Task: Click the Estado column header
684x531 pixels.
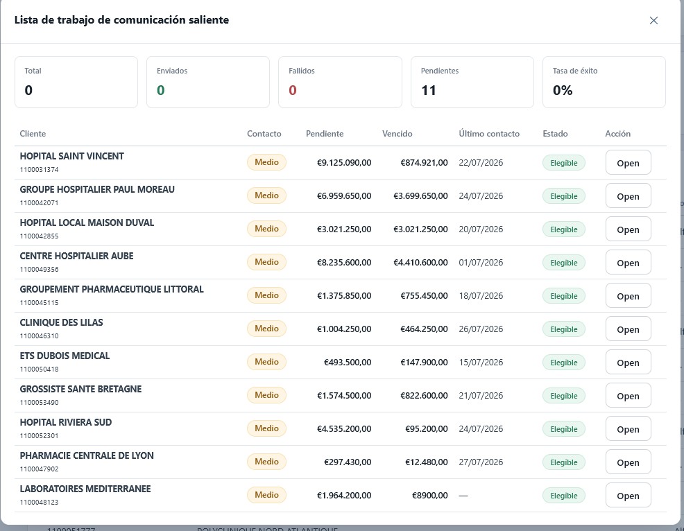Action: point(555,134)
